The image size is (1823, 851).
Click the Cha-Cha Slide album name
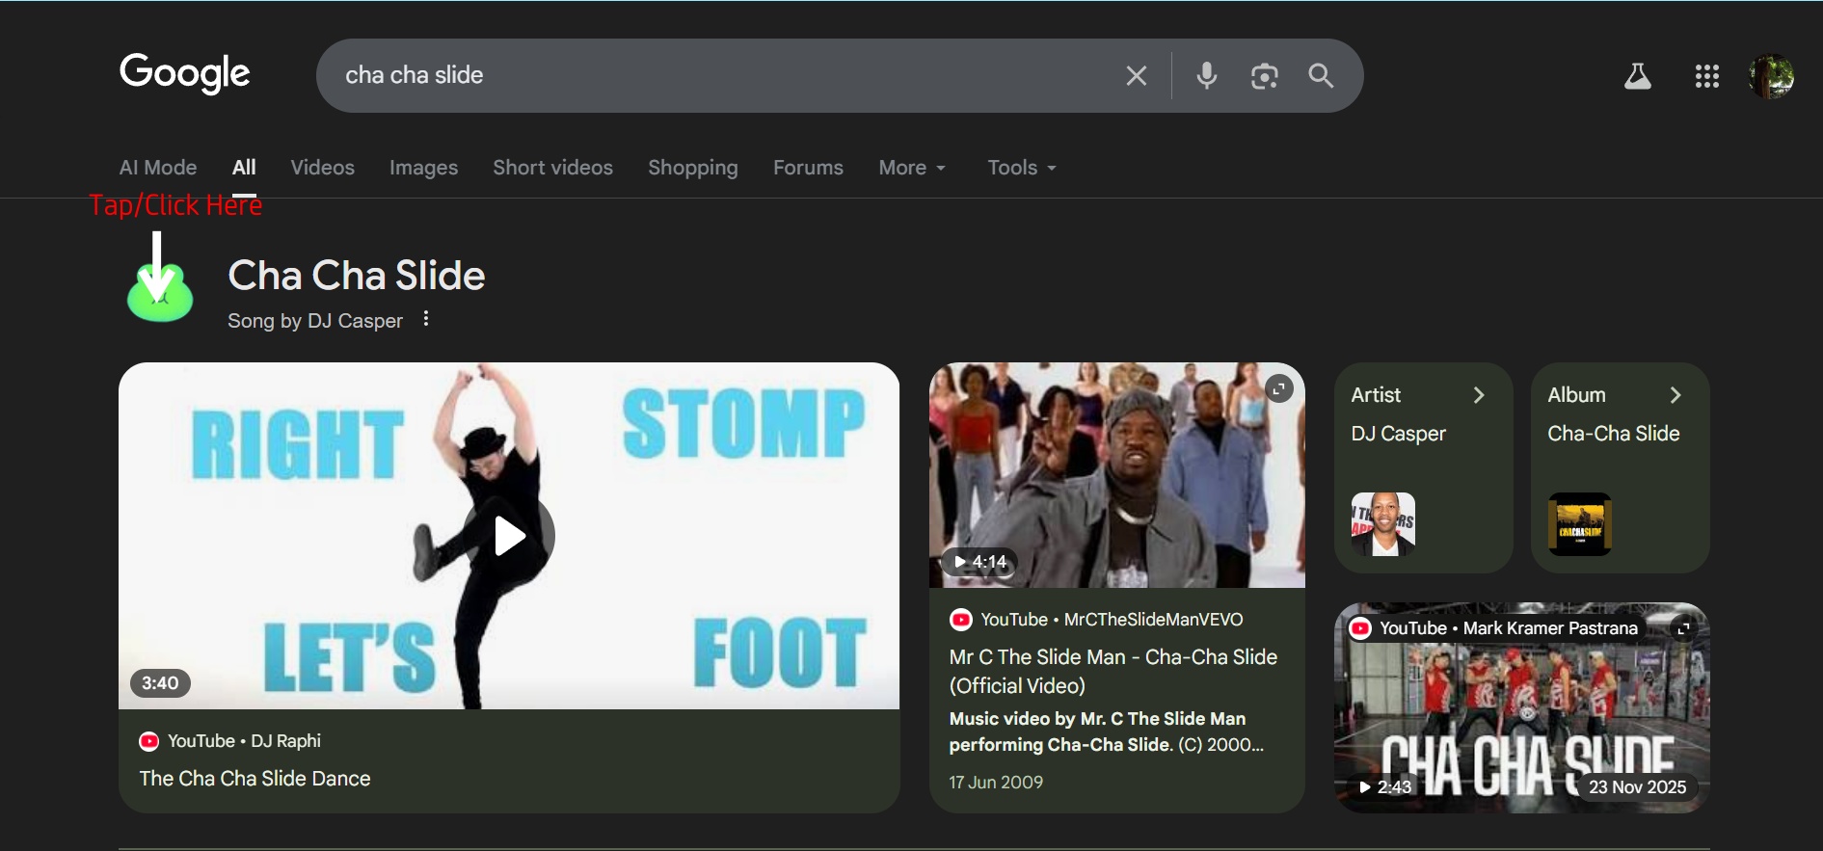click(1614, 434)
